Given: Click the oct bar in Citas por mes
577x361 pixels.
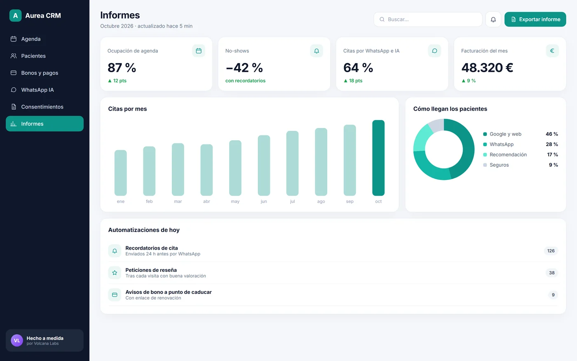Looking at the screenshot, I should tap(378, 158).
